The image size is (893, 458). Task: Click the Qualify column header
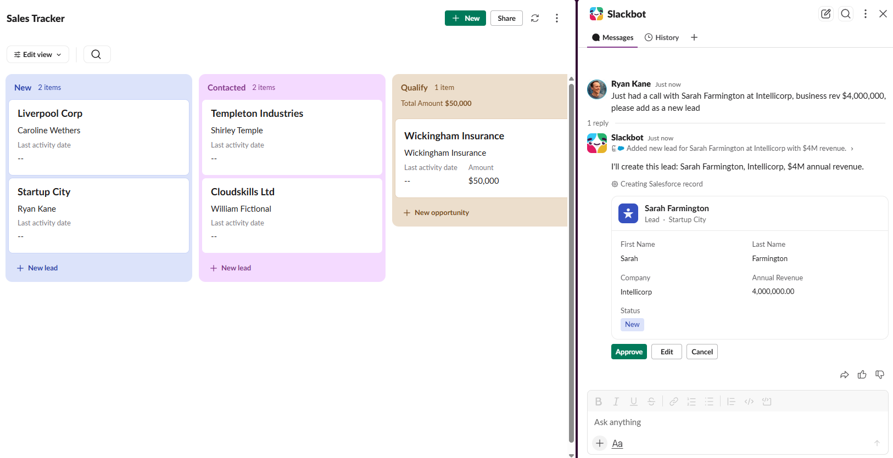click(x=414, y=87)
